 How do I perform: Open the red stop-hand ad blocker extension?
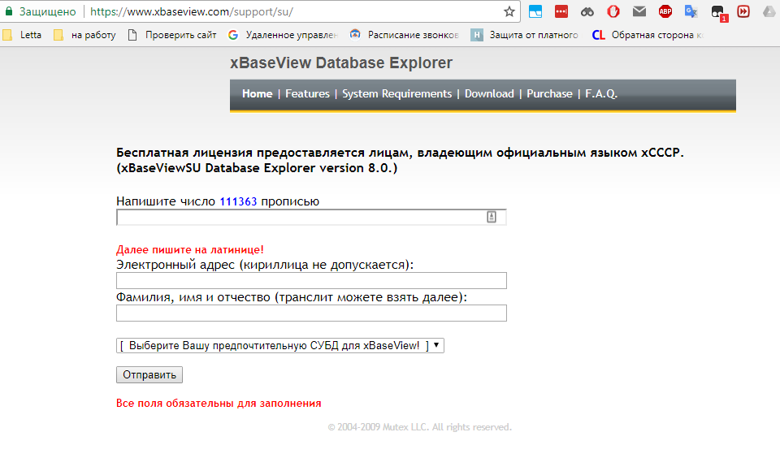pyautogui.click(x=613, y=11)
